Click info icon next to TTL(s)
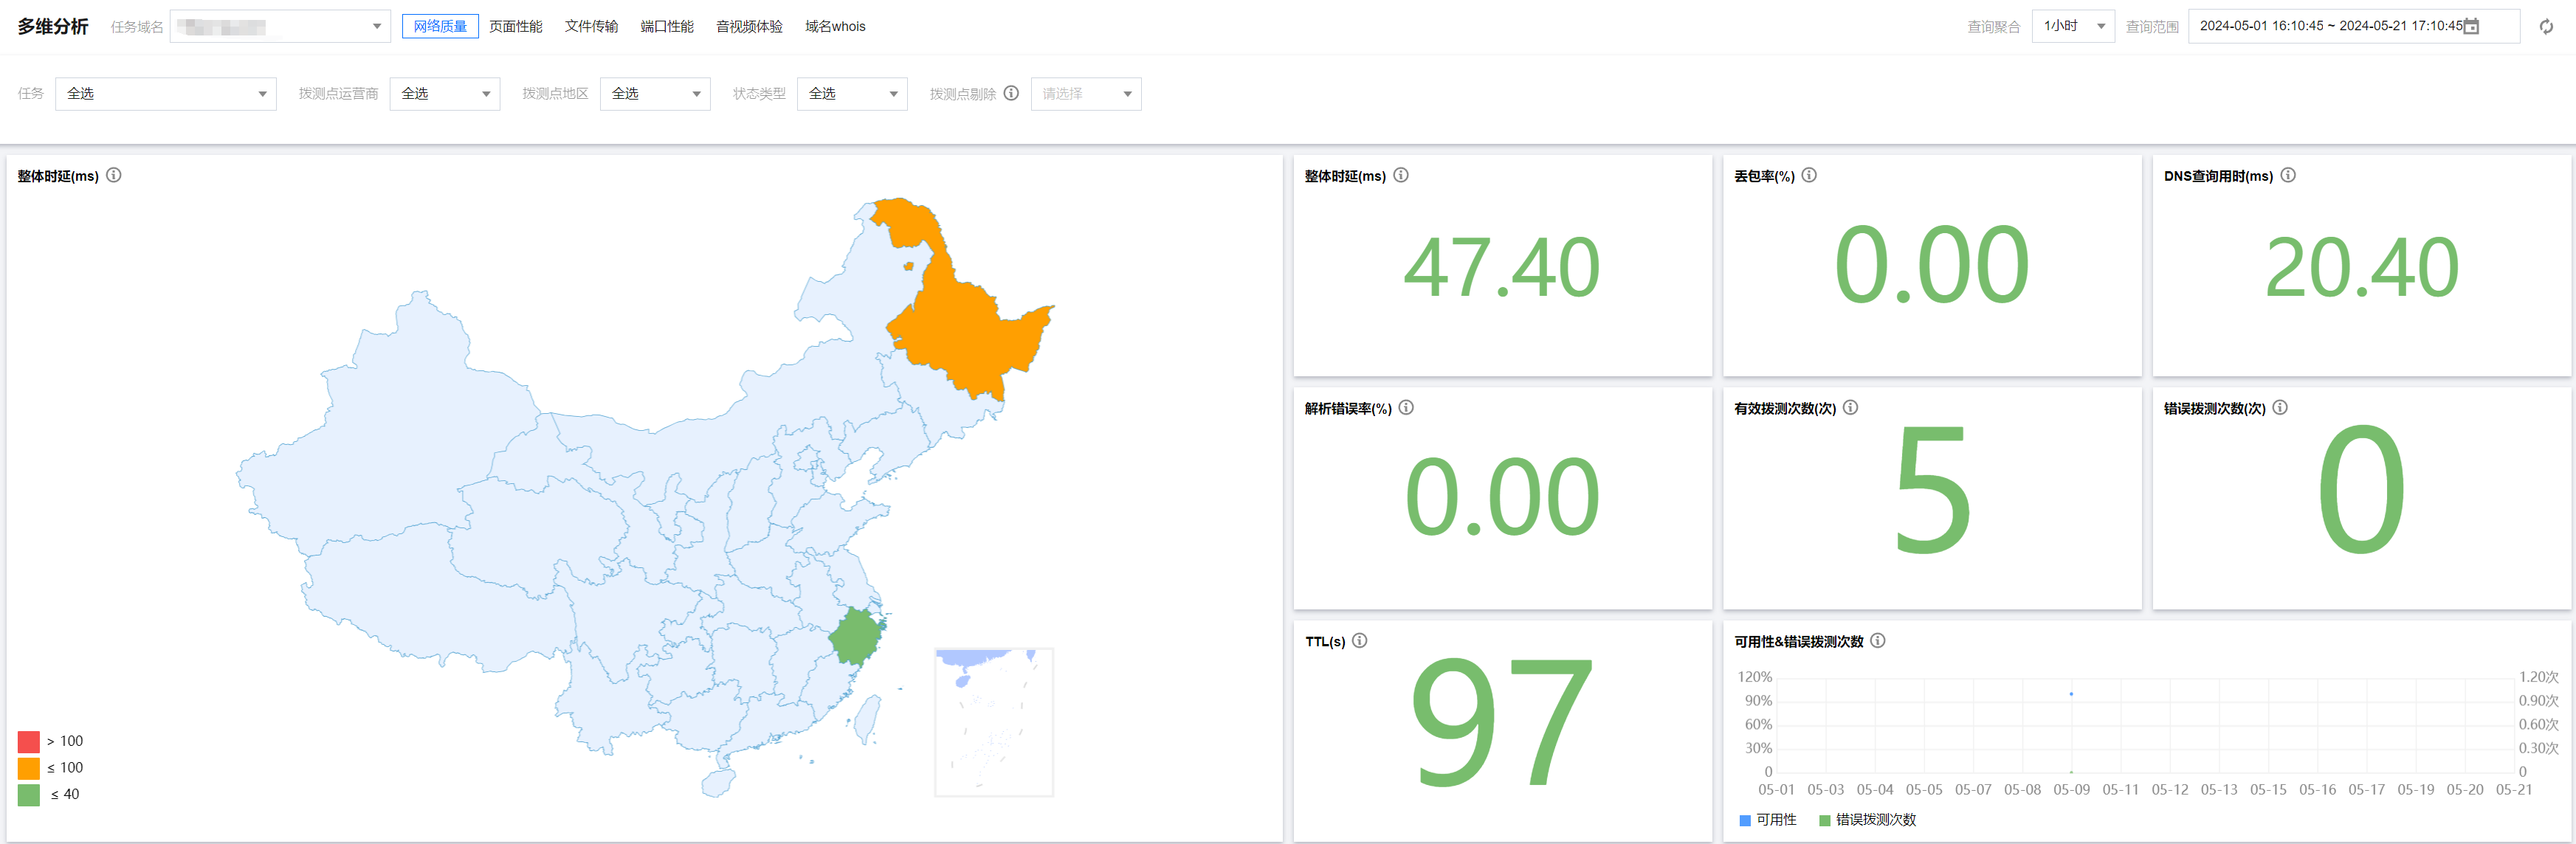The width and height of the screenshot is (2576, 844). pos(1360,641)
